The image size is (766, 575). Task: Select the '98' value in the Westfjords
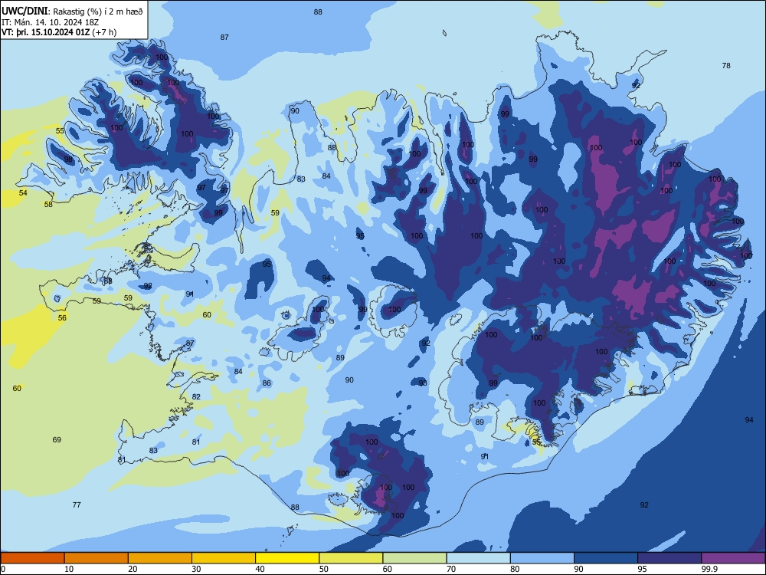68,159
